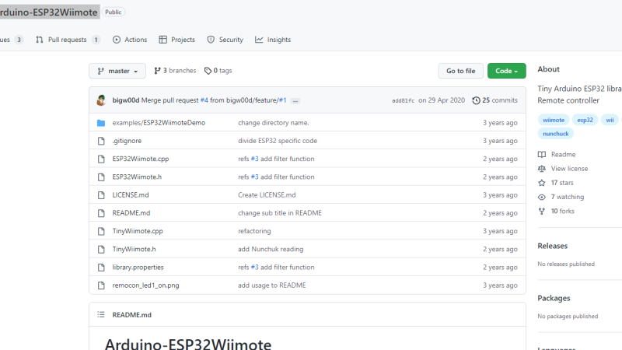The image size is (622, 350).
Task: Click the file icon beside TinyWiimote.cpp
Action: click(x=101, y=231)
